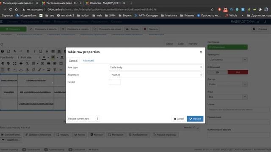Reload the page in browser

(x=11, y=9)
